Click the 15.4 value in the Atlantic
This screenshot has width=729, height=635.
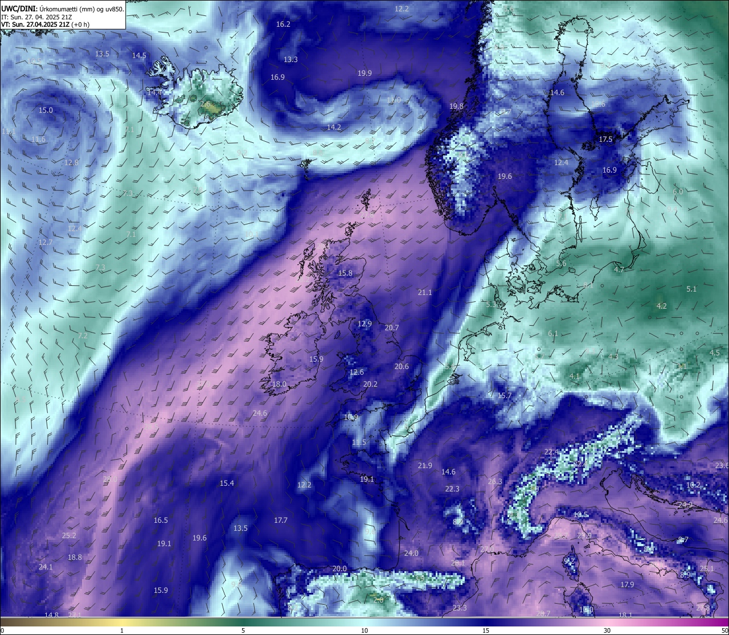click(227, 484)
